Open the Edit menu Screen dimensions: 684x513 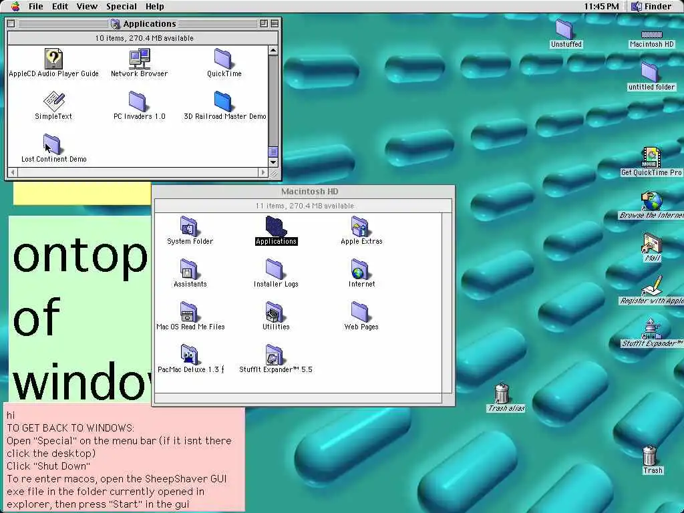click(60, 7)
